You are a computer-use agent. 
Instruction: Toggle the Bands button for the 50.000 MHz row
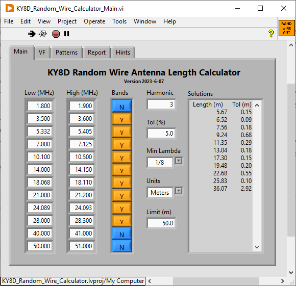122,246
